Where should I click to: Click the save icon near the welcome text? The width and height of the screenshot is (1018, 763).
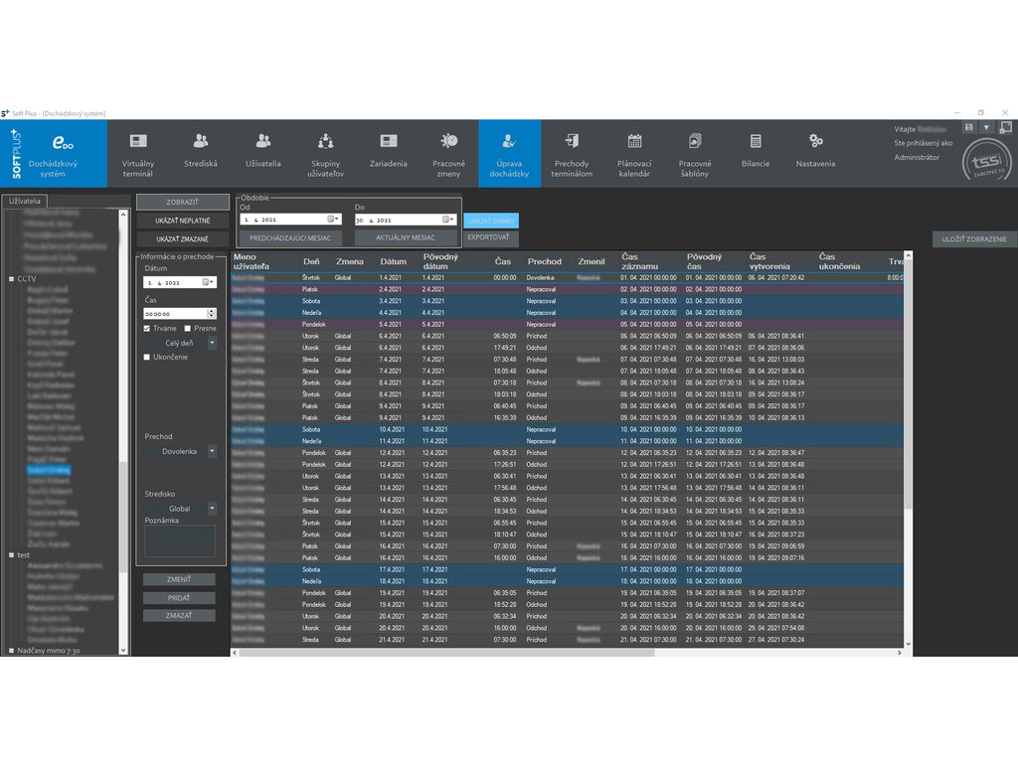tap(968, 128)
